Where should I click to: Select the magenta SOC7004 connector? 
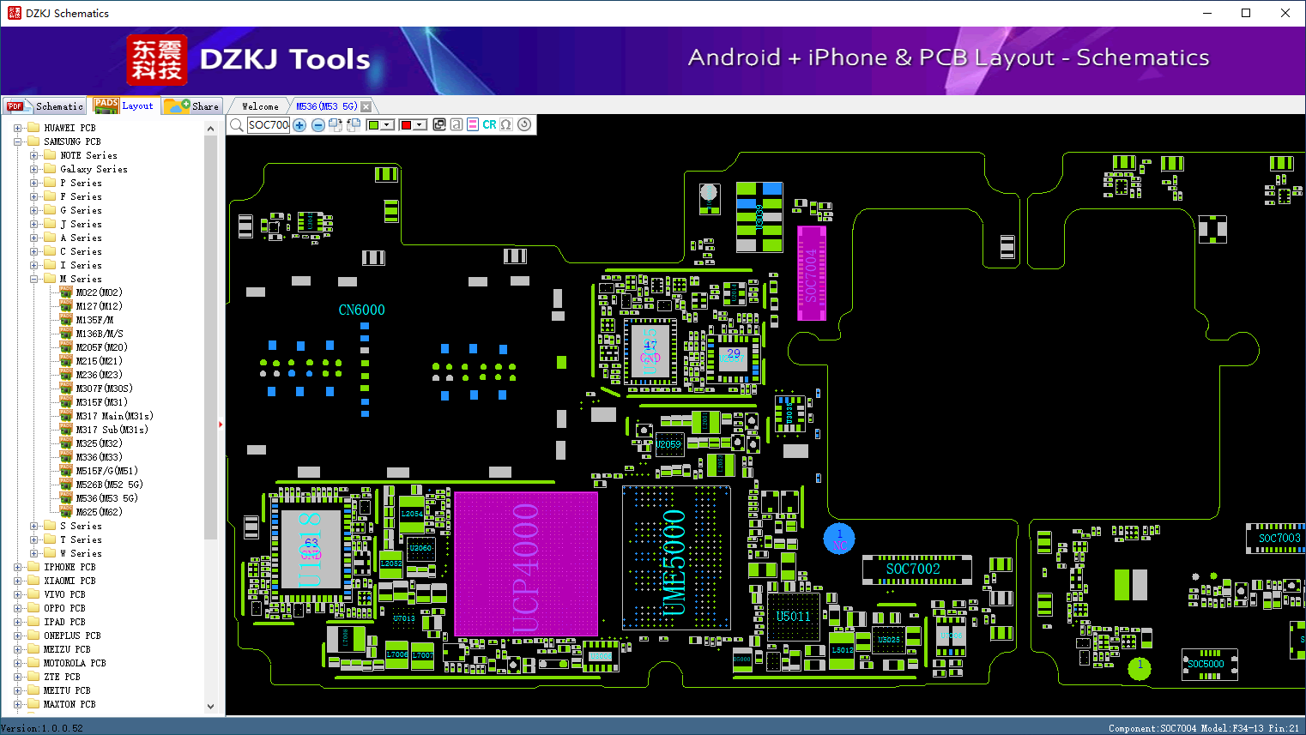tap(812, 274)
